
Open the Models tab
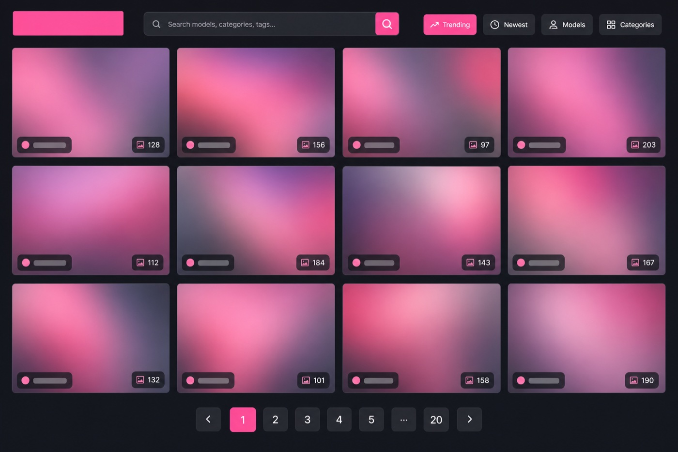567,25
